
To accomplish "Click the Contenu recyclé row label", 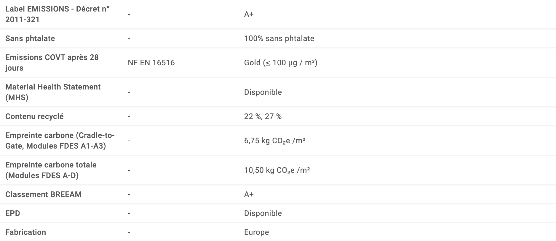I will pyautogui.click(x=34, y=116).
